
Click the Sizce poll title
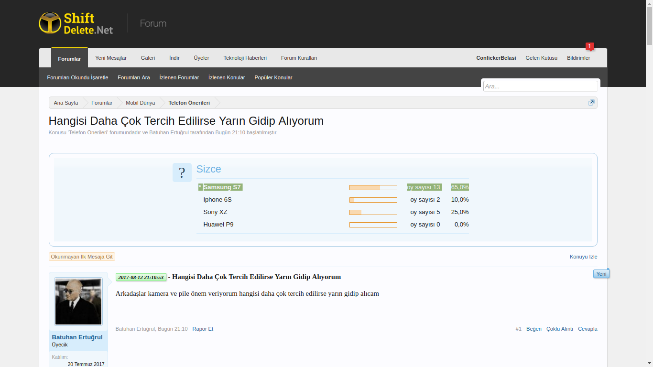point(209,169)
